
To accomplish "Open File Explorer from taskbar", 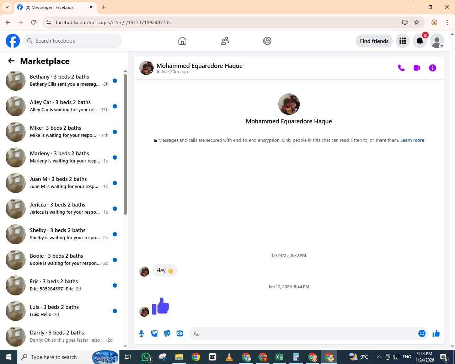I will [x=179, y=357].
